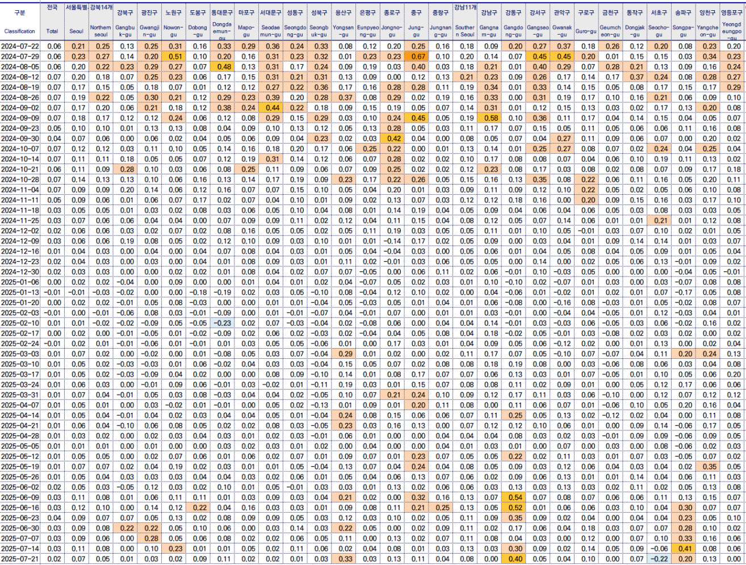This screenshot has height=565, width=746.
Task: Select the 용산구 column header
Action: (x=343, y=12)
